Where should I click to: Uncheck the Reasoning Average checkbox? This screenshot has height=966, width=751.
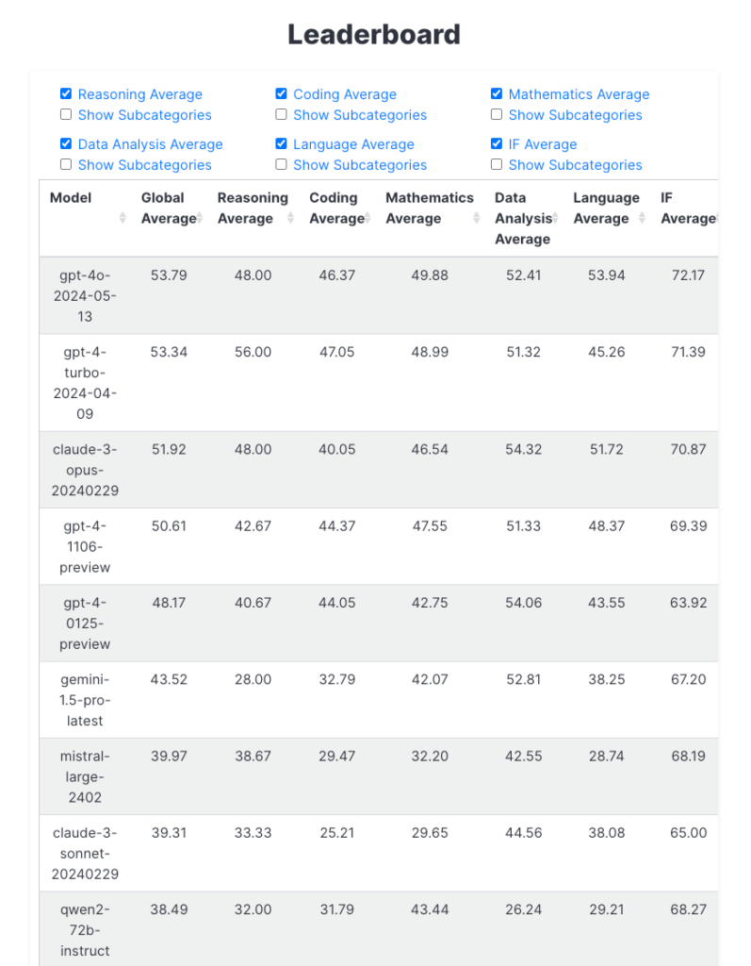pyautogui.click(x=66, y=94)
